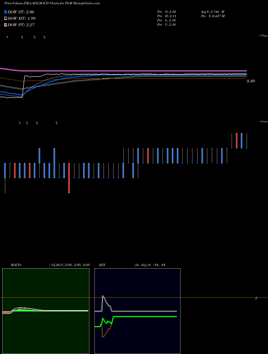Click the 'Pre H: 2.11' high value
Image resolution: width=268 pixels, height=354 pixels.
click(x=167, y=16)
